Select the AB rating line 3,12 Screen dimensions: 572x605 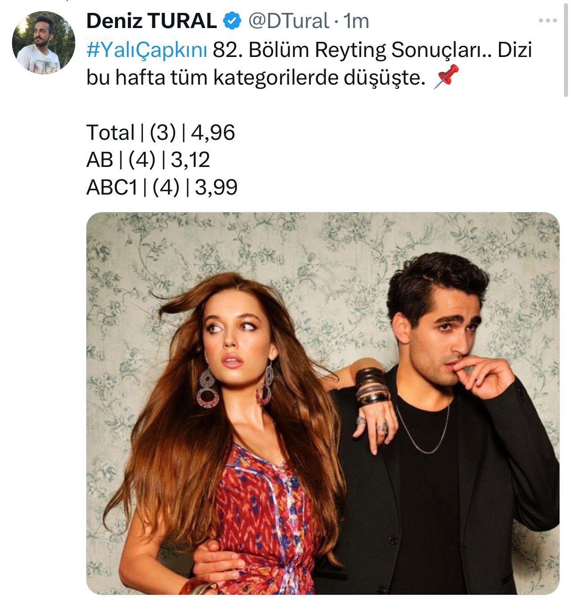point(148,160)
